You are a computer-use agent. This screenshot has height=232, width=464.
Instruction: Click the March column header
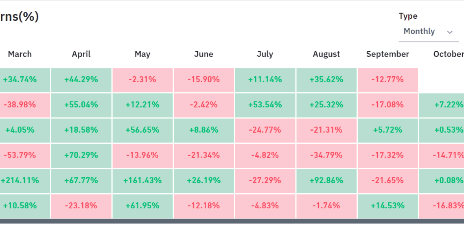20,54
